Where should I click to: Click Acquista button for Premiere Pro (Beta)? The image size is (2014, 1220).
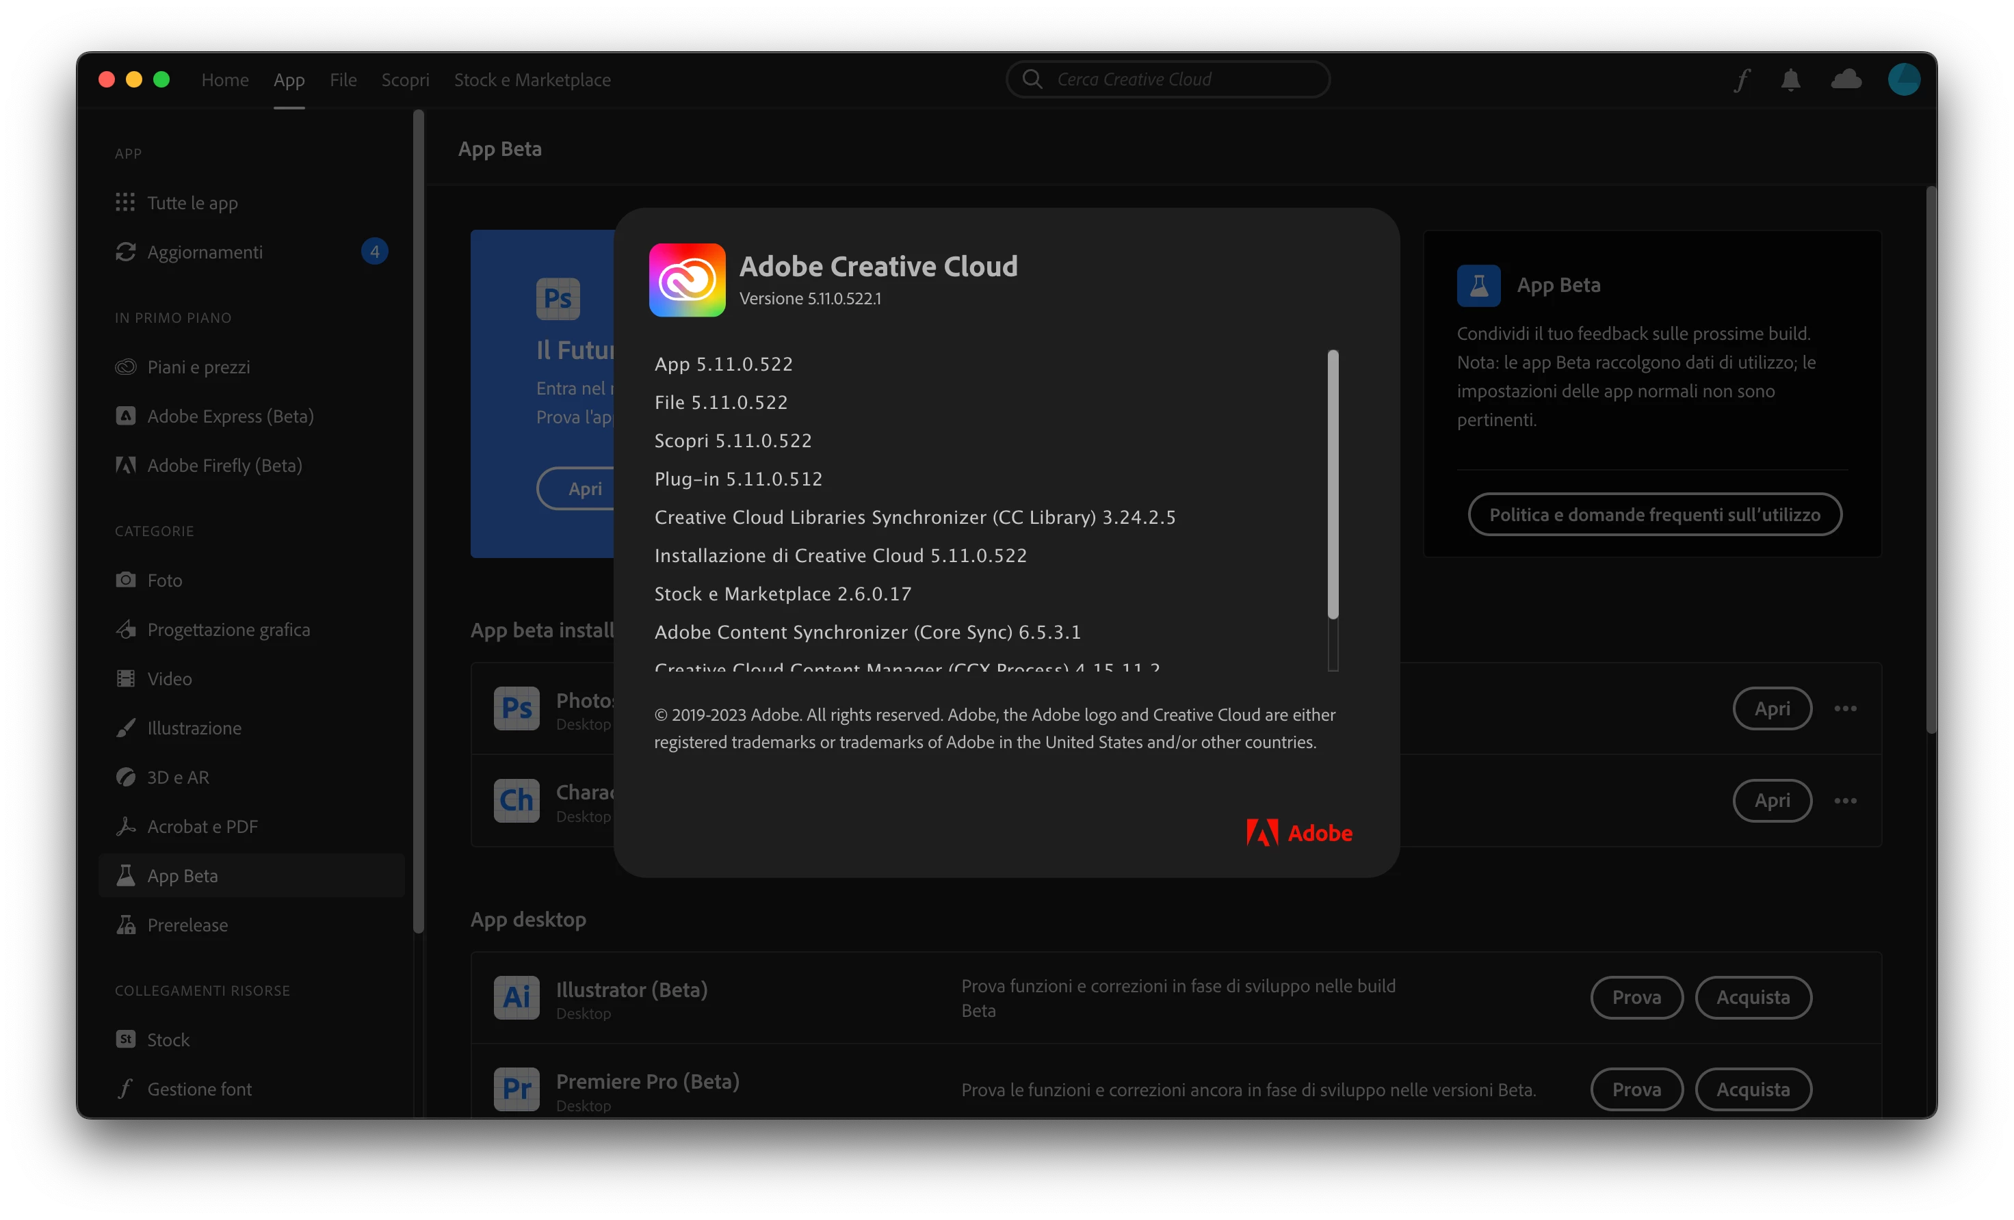click(1753, 1089)
